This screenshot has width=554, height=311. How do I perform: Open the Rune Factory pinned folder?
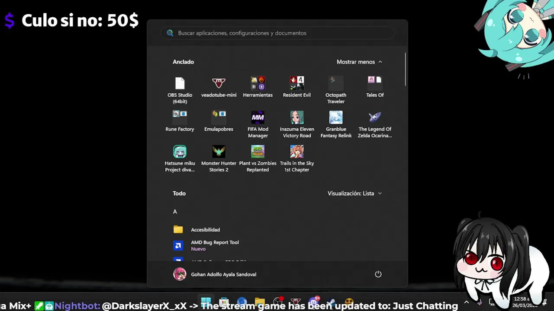point(180,122)
